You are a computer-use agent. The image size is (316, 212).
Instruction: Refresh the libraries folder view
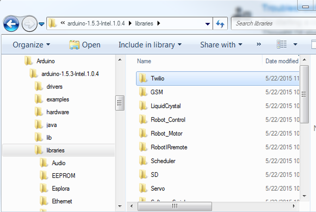220,24
